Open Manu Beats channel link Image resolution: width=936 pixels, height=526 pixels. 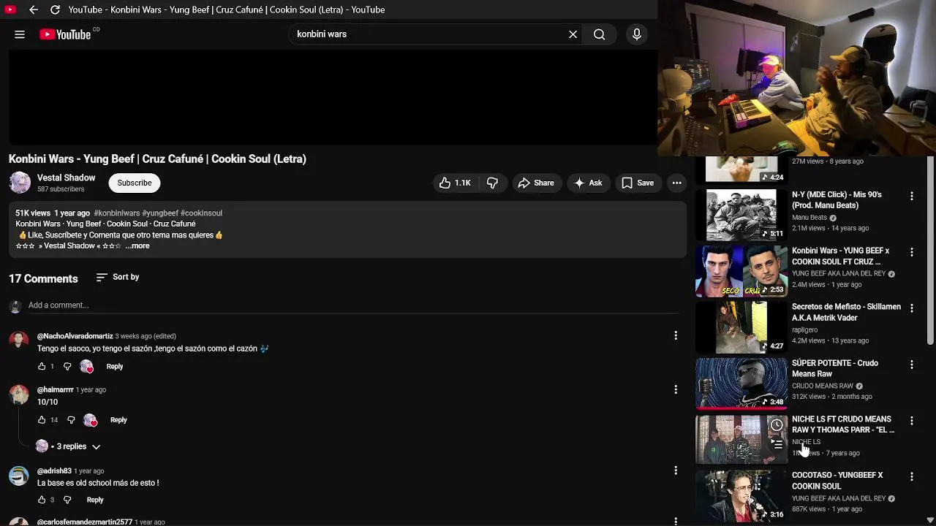(x=809, y=218)
